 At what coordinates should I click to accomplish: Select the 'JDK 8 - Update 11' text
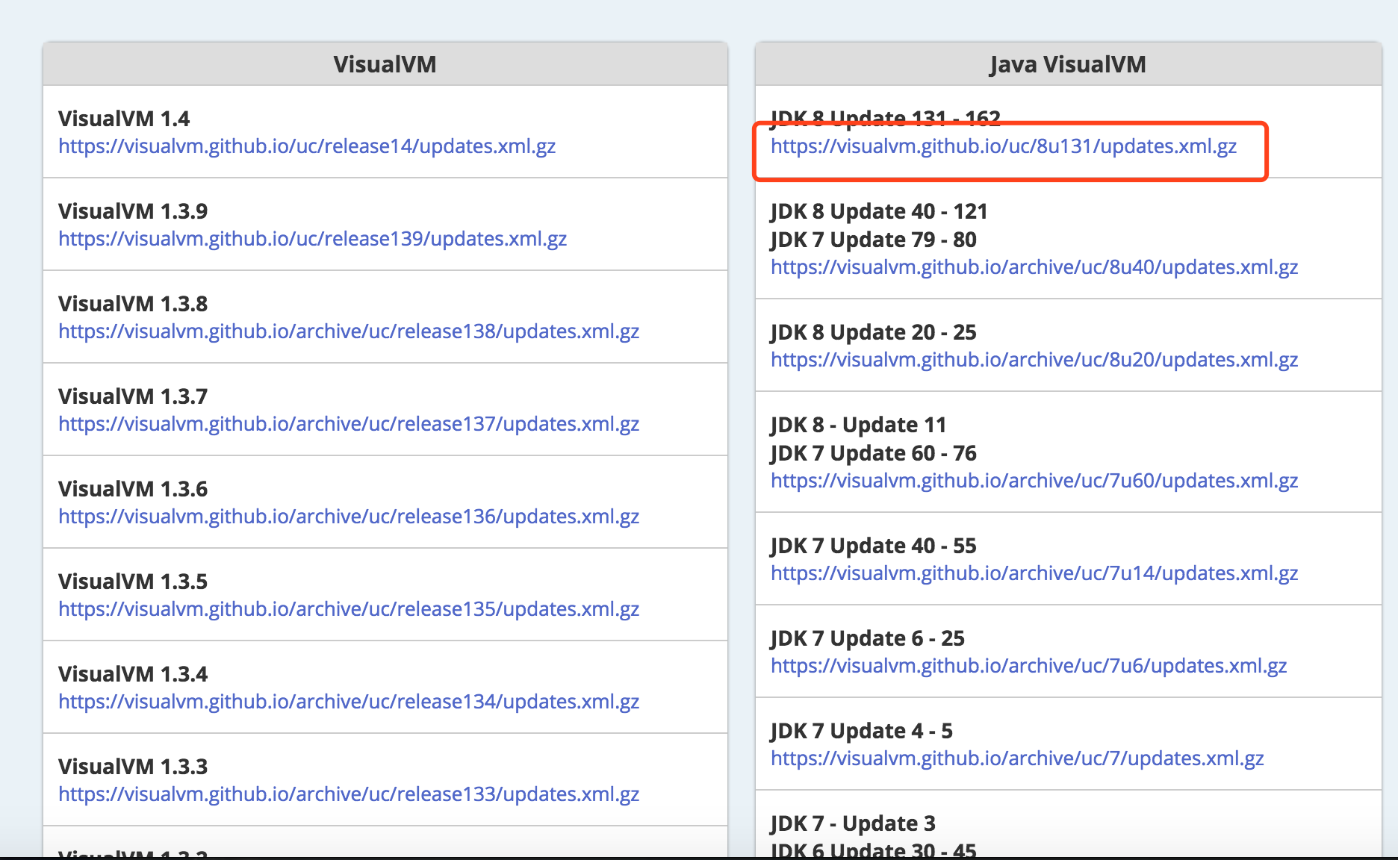tap(859, 425)
